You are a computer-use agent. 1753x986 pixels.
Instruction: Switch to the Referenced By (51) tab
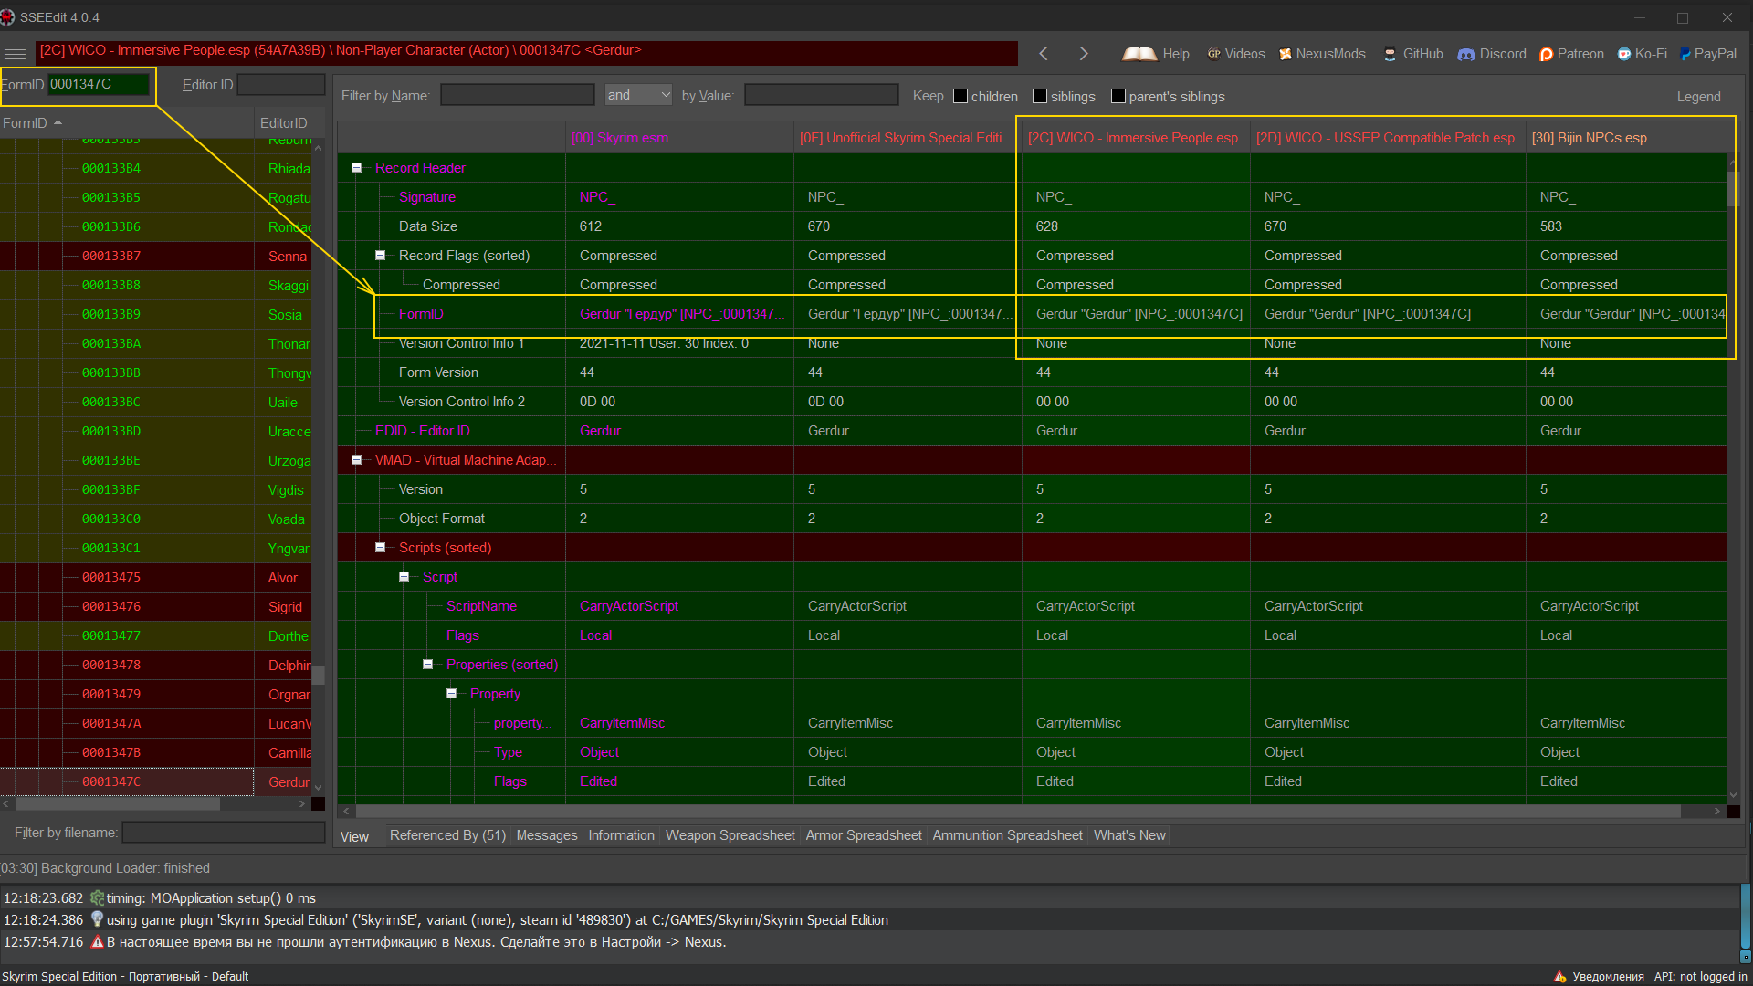point(447,835)
